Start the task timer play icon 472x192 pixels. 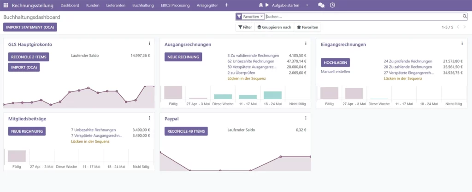coord(267,5)
